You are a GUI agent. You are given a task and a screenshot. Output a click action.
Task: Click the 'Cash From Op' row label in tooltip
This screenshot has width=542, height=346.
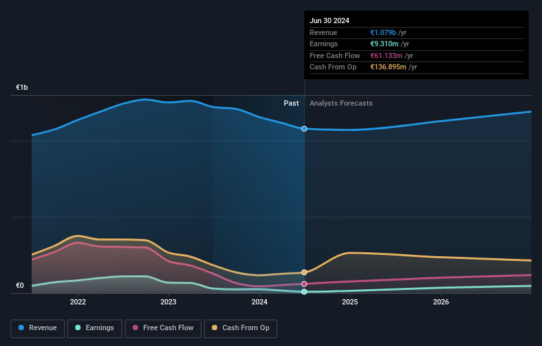(333, 67)
